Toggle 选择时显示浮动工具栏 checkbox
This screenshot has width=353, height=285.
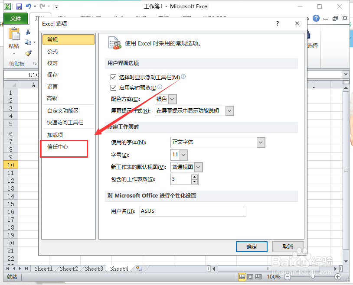click(x=113, y=78)
